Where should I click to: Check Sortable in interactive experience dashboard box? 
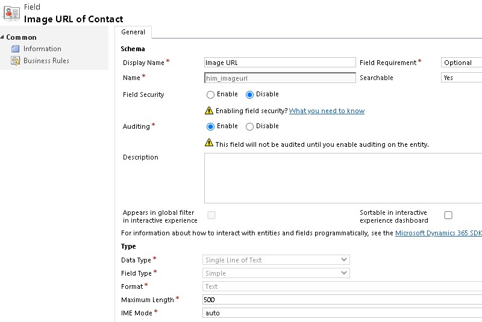448,215
